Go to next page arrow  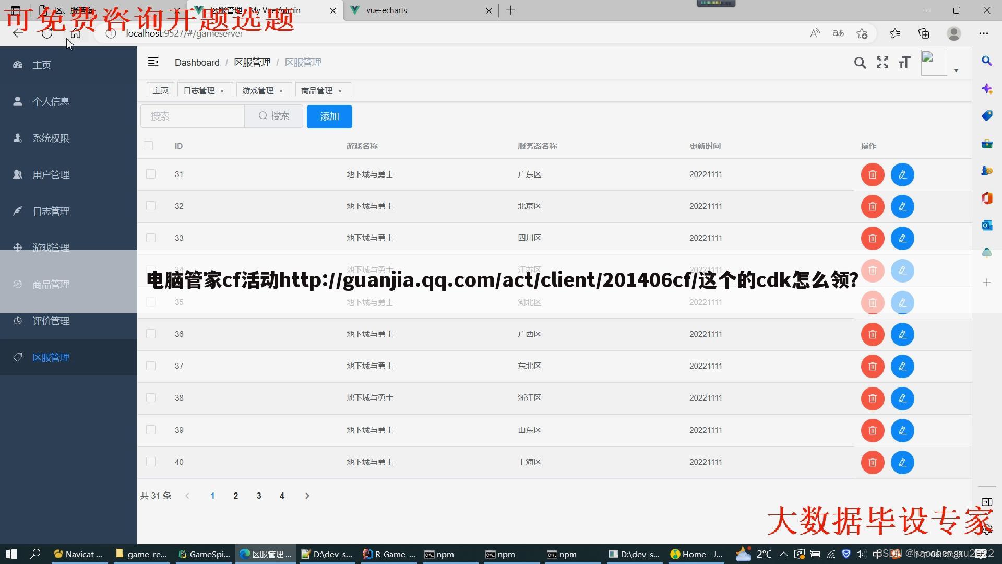click(x=307, y=496)
